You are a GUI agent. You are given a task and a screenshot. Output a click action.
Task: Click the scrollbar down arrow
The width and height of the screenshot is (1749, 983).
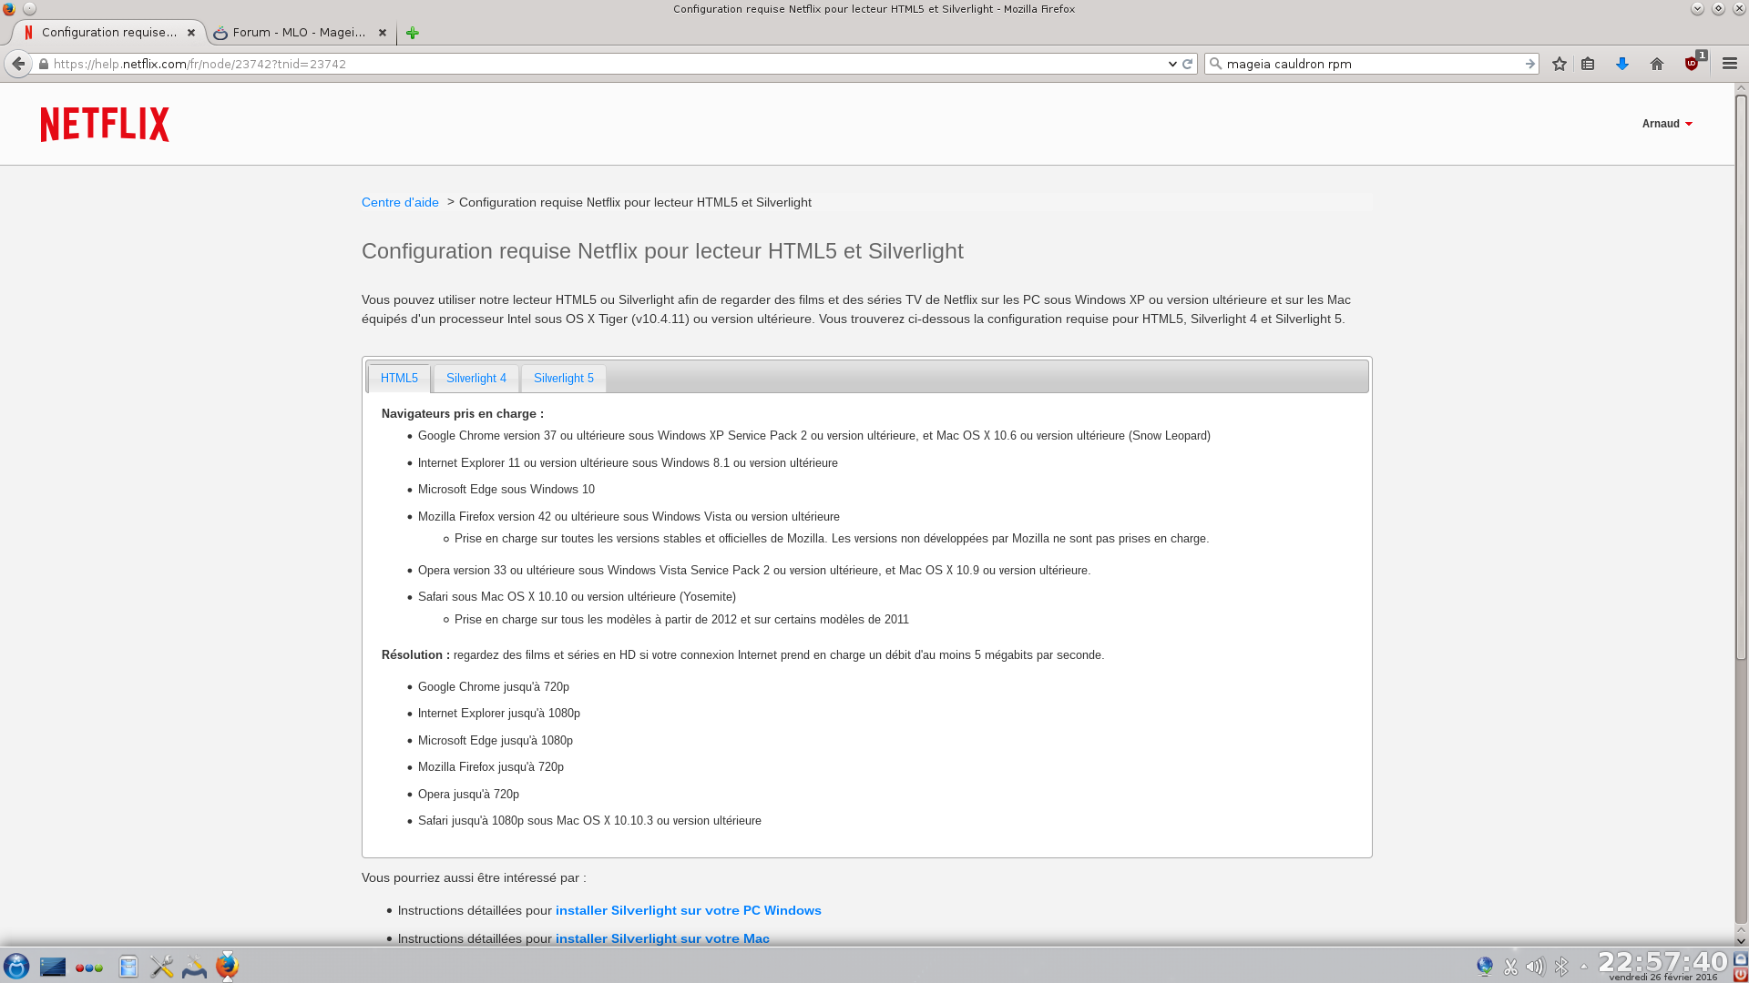pos(1741,940)
